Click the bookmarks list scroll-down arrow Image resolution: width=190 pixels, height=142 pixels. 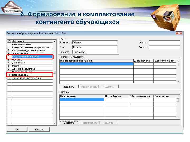tap(55, 123)
